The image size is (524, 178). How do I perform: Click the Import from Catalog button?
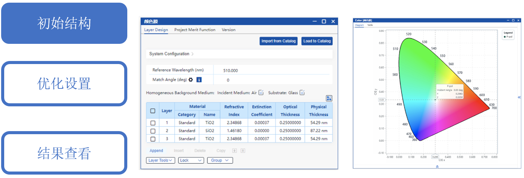(x=279, y=41)
